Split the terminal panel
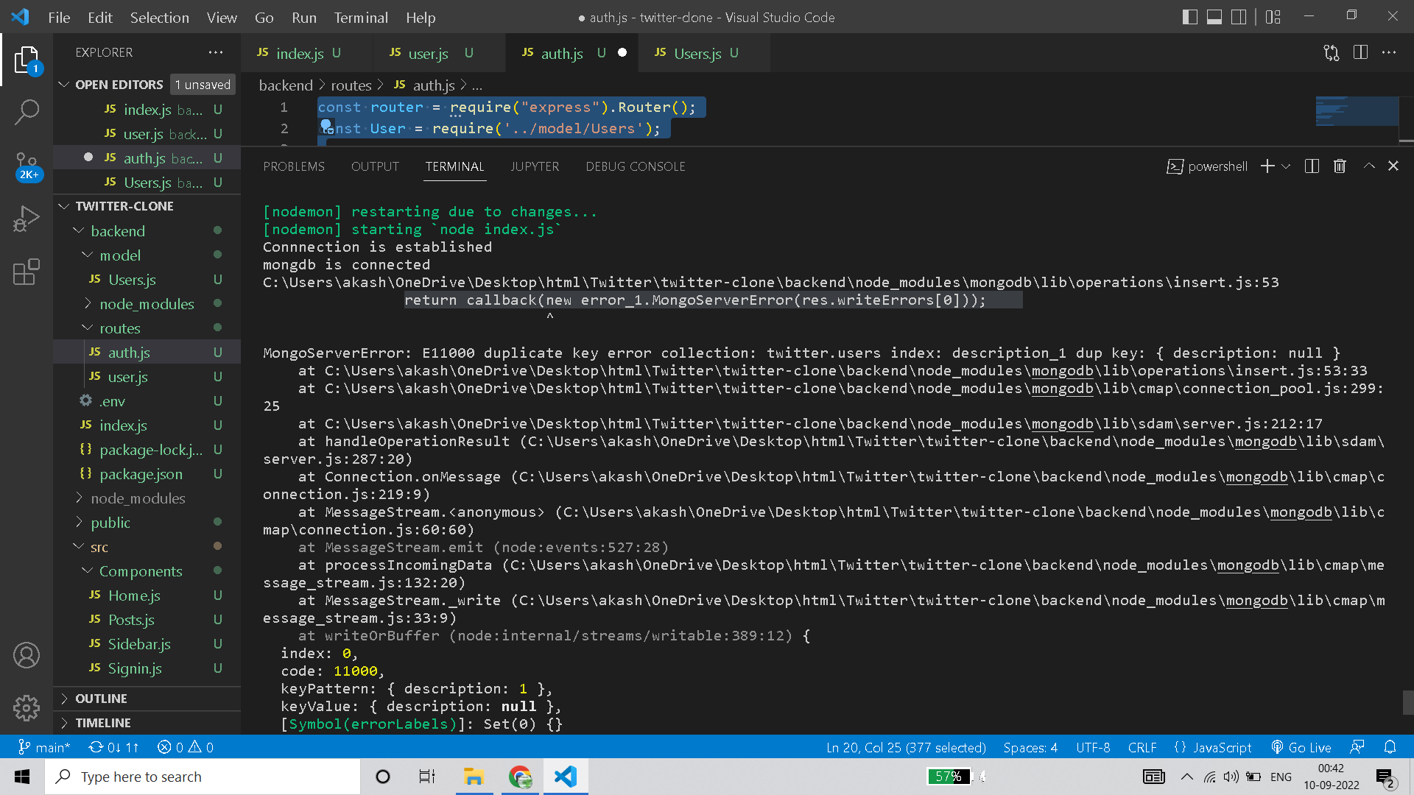Image resolution: width=1414 pixels, height=795 pixels. coord(1312,166)
